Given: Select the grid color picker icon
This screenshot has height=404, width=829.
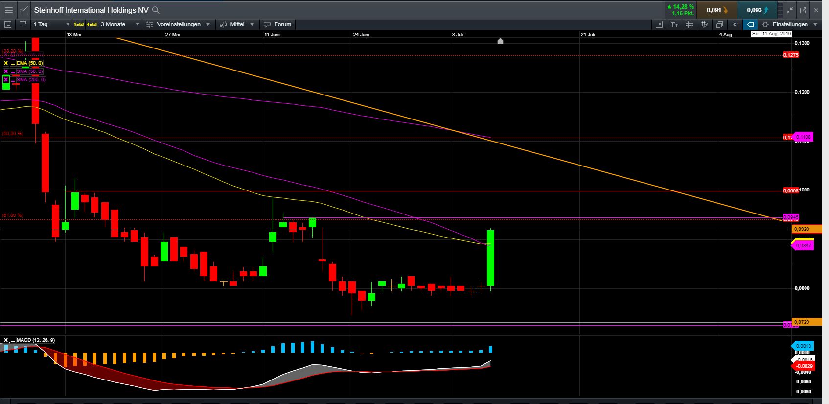Looking at the screenshot, I should click(x=705, y=24).
